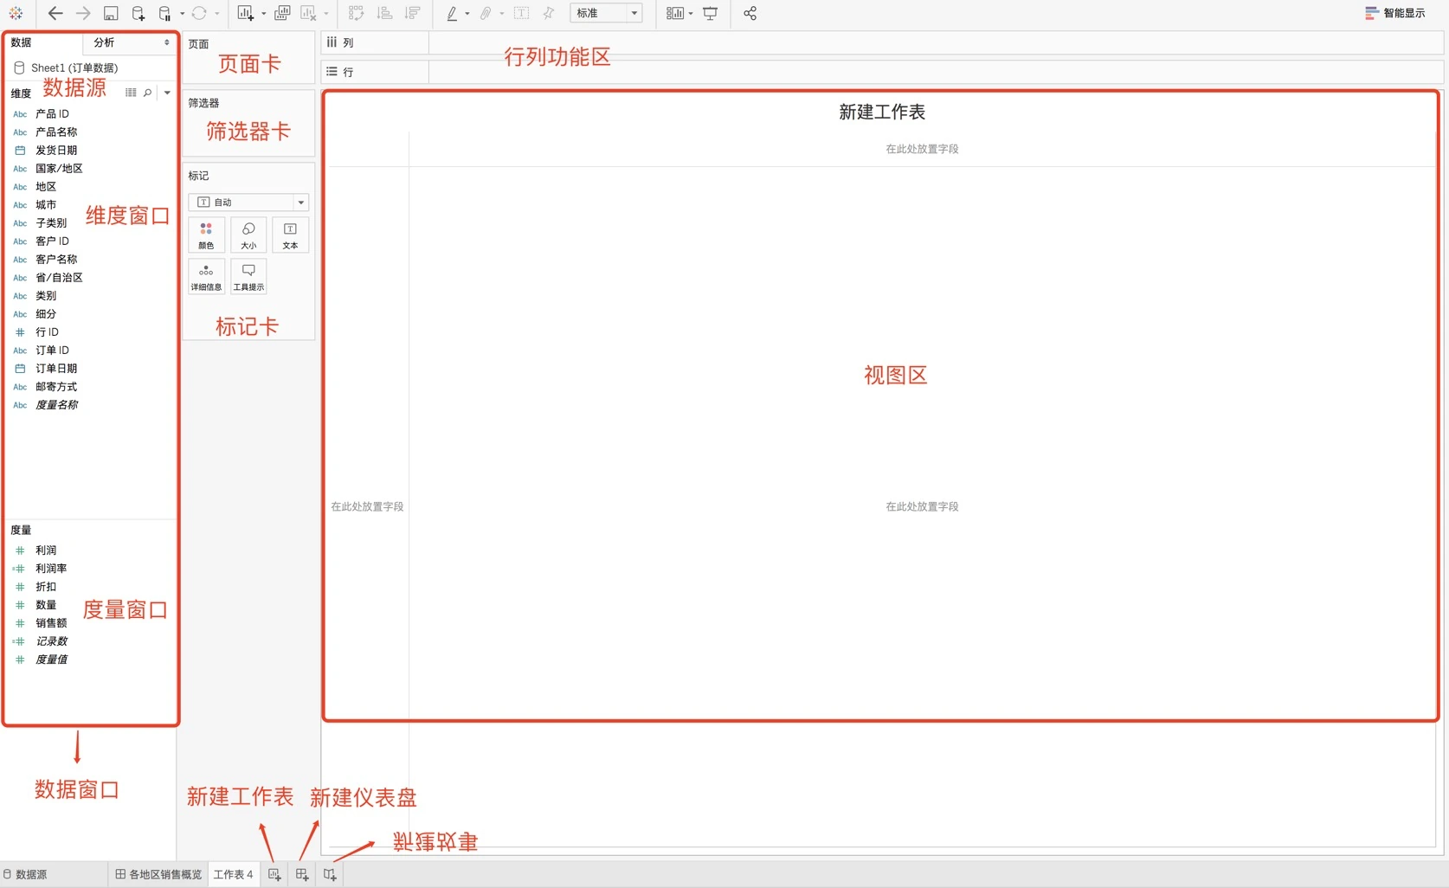Click the Tableau logo start page icon

tap(16, 13)
